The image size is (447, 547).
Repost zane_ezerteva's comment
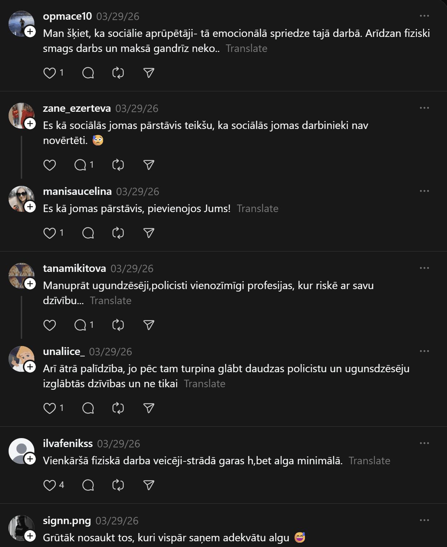point(118,165)
